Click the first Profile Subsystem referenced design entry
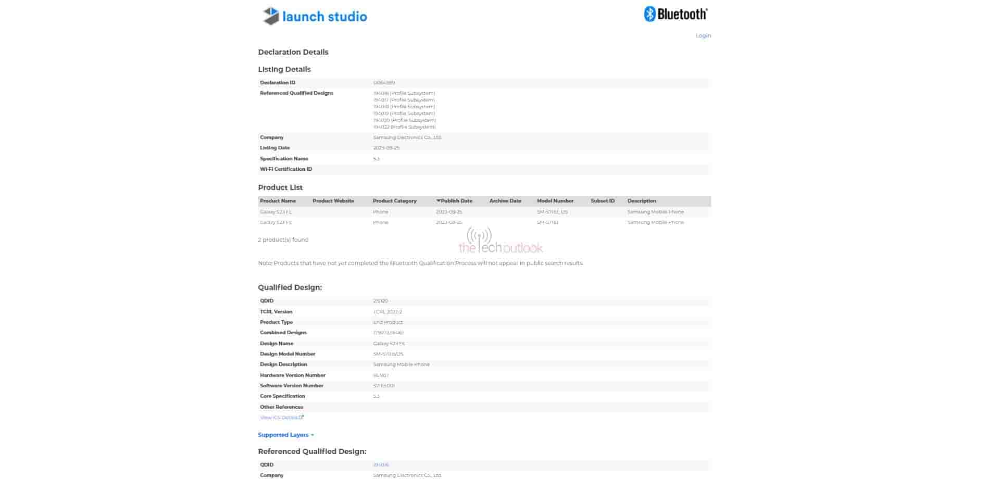 (x=404, y=93)
